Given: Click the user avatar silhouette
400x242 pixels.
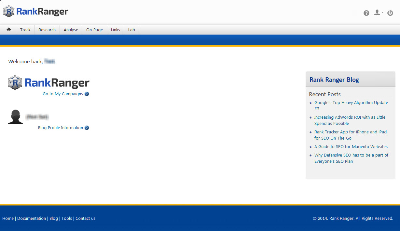Looking at the screenshot, I should pyautogui.click(x=16, y=117).
